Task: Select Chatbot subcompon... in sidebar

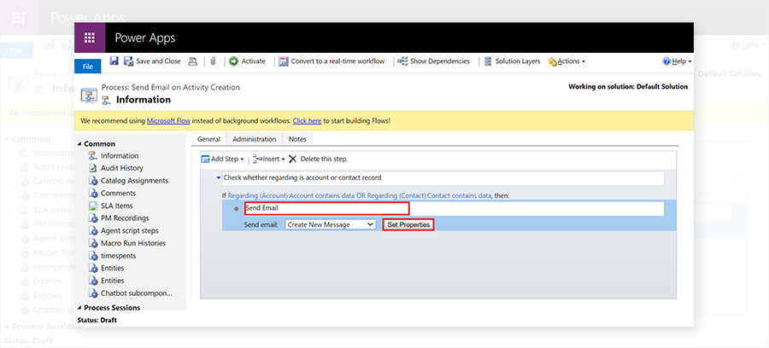Action: (137, 293)
